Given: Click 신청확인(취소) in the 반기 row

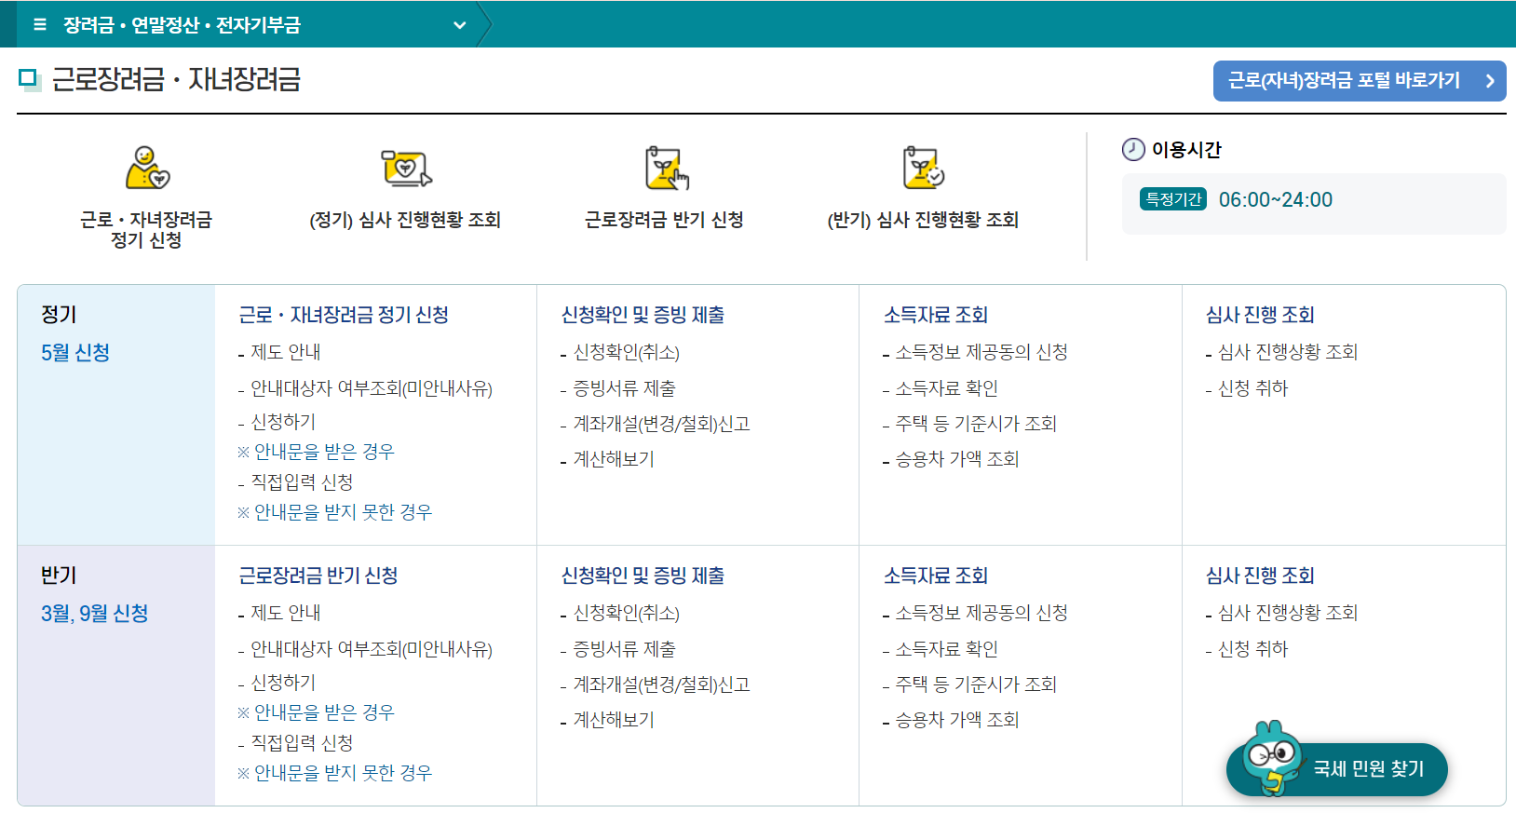Looking at the screenshot, I should pos(627,613).
